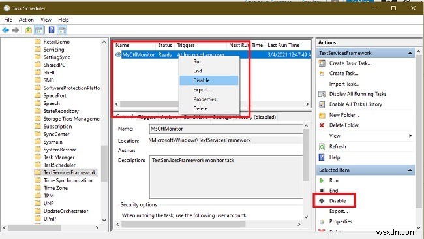Select the TextServicesFramework tree folder
The width and height of the screenshot is (424, 239).
[x=70, y=172]
